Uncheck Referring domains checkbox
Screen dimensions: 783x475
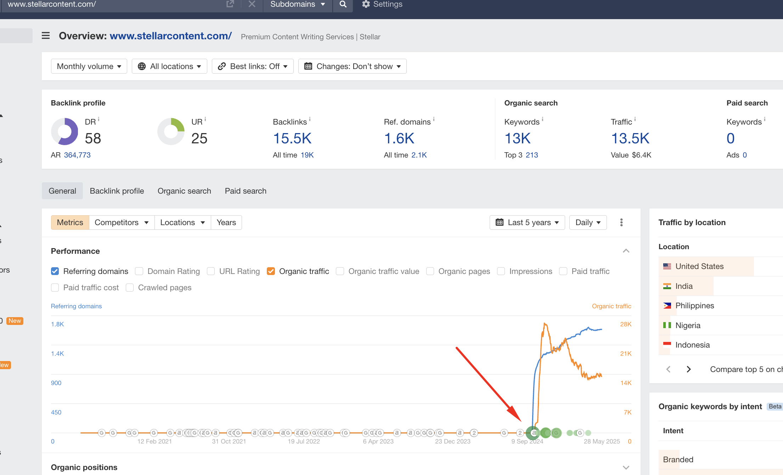[x=55, y=271]
